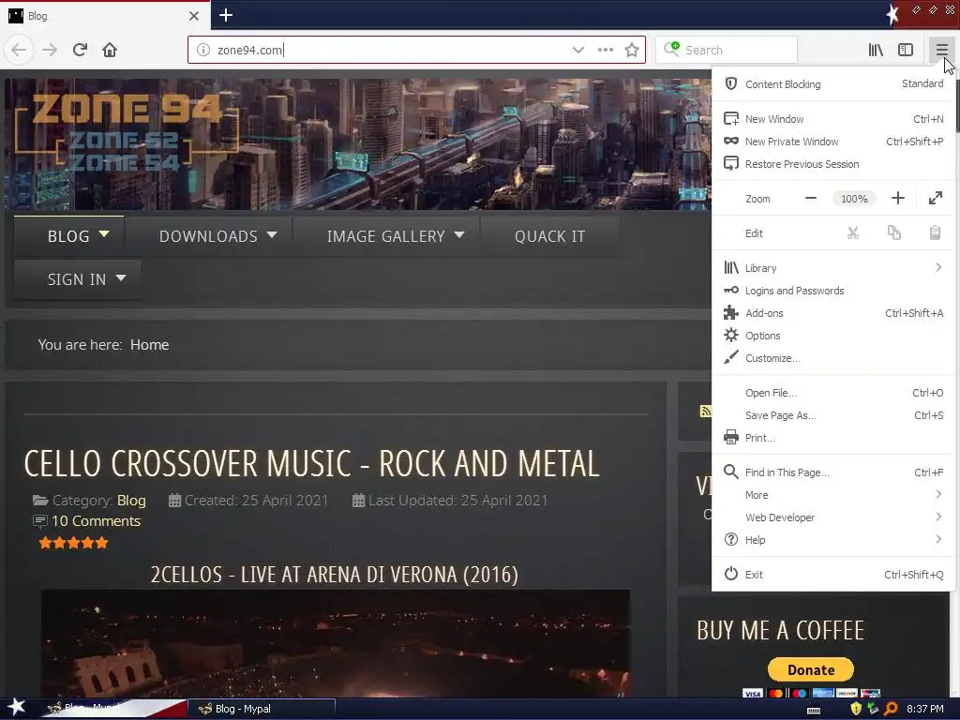Open the Cello Crossover Music article title
The width and height of the screenshot is (960, 720).
311,463
